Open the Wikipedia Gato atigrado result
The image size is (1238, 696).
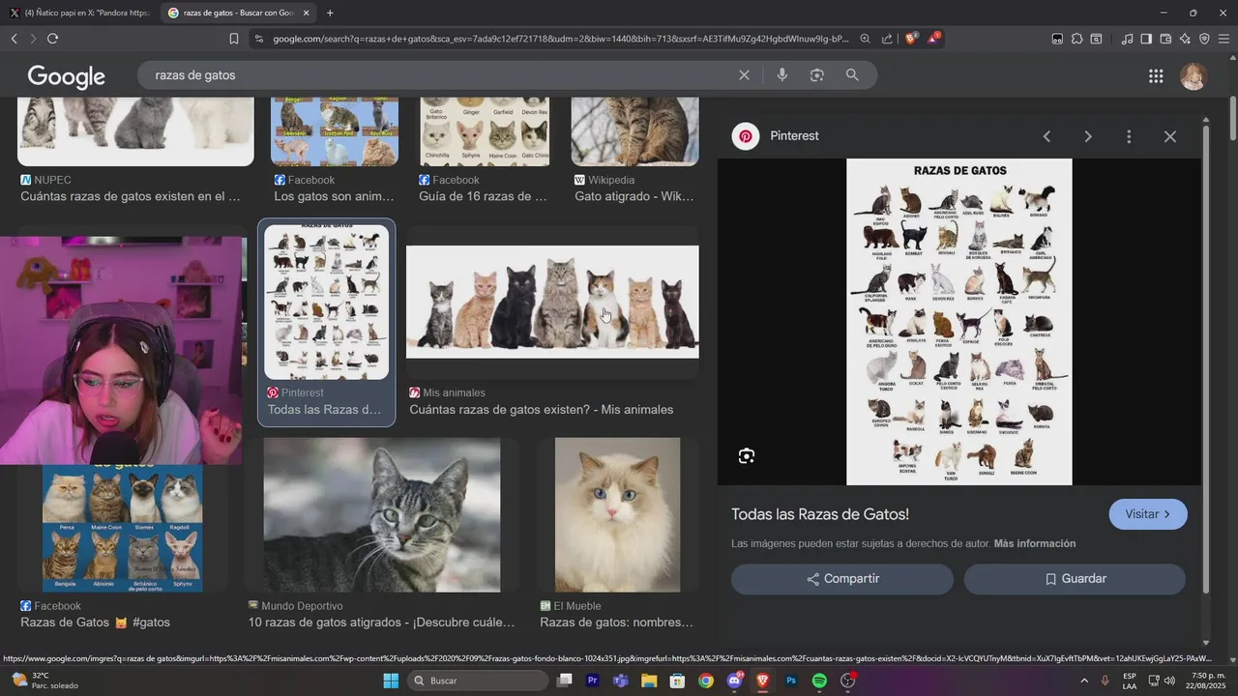click(634, 196)
